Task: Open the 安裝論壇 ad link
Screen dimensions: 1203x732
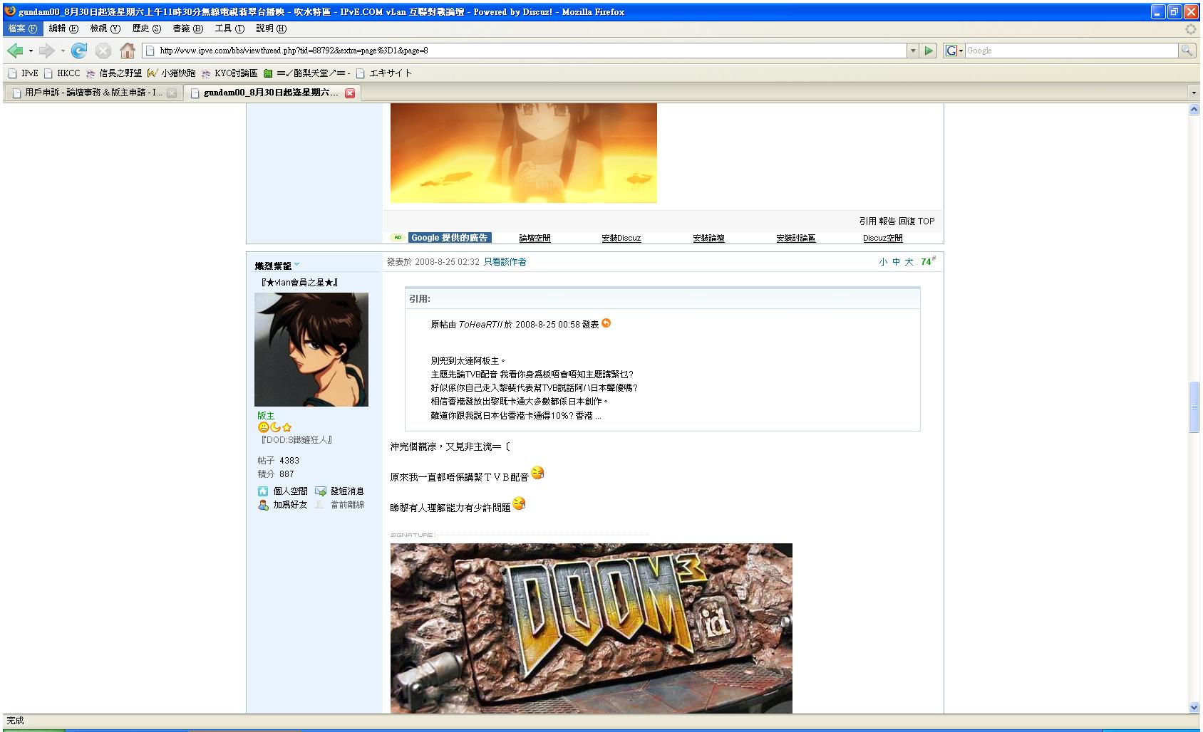Action: click(708, 239)
